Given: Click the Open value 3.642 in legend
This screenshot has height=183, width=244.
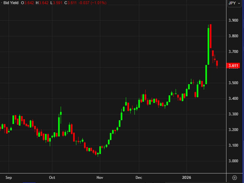Looking at the screenshot, I should pyautogui.click(x=29, y=3).
